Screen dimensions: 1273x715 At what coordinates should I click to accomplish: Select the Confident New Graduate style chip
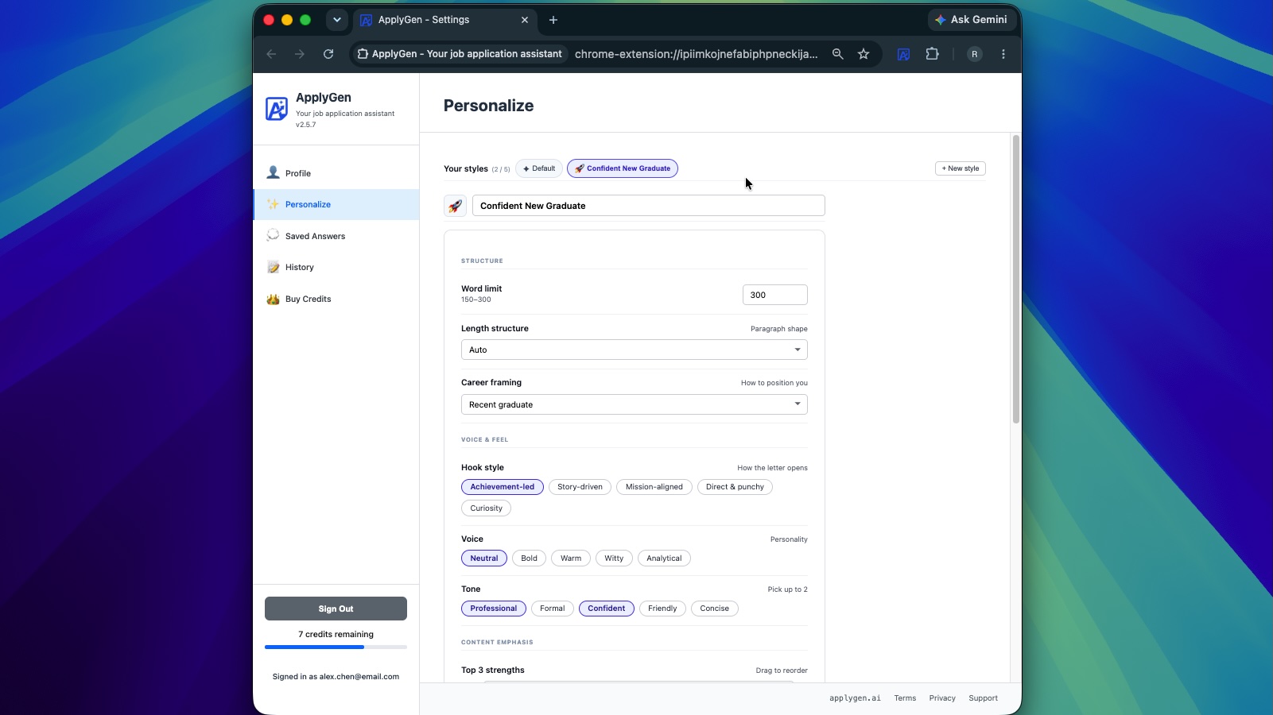[x=623, y=168]
